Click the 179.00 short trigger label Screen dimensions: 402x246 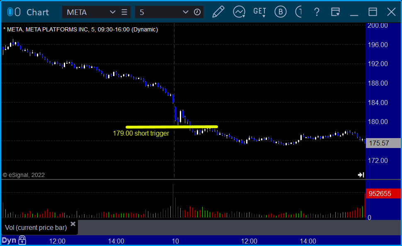pyautogui.click(x=141, y=133)
